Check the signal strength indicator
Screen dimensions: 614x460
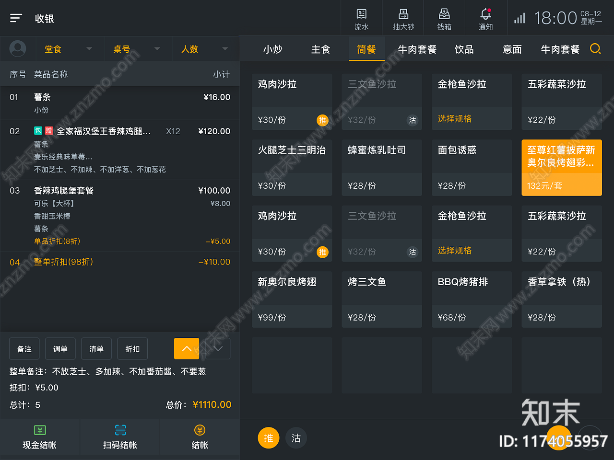click(520, 18)
